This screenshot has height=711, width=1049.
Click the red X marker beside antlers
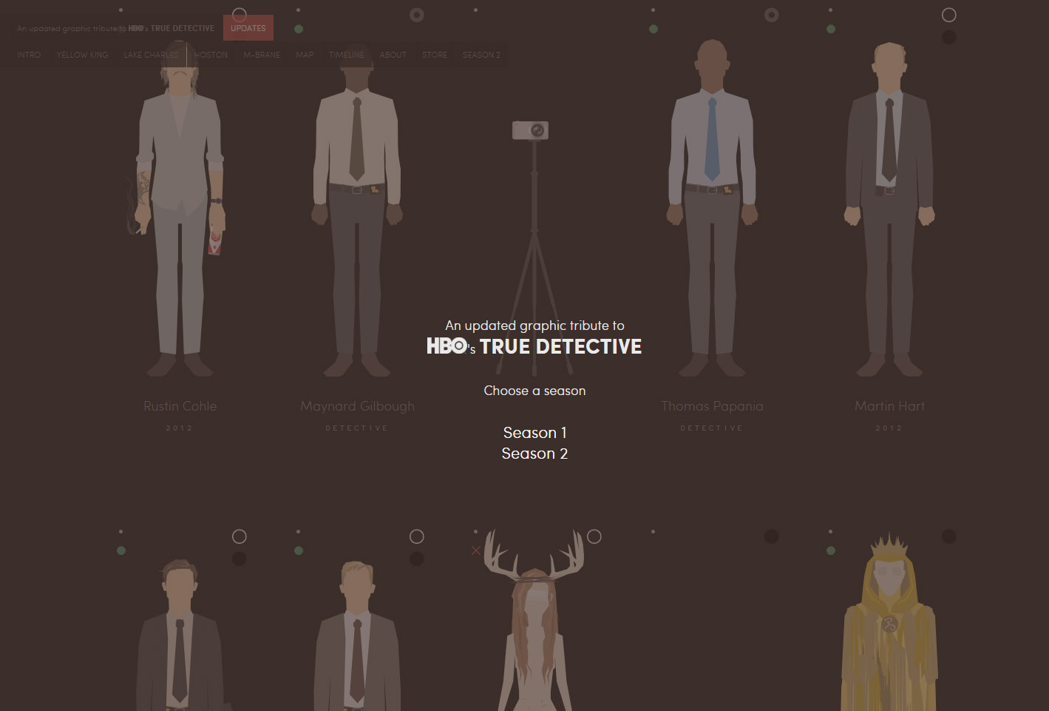(x=475, y=550)
